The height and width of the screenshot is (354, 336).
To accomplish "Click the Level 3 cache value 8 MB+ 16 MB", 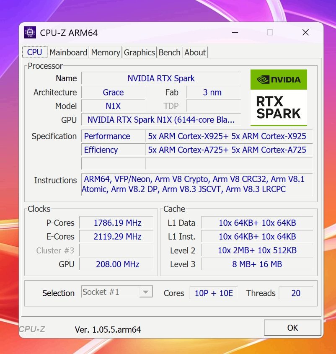I will (x=257, y=264).
